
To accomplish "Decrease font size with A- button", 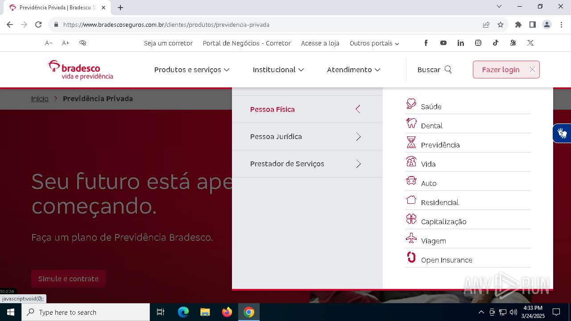I will [x=49, y=43].
